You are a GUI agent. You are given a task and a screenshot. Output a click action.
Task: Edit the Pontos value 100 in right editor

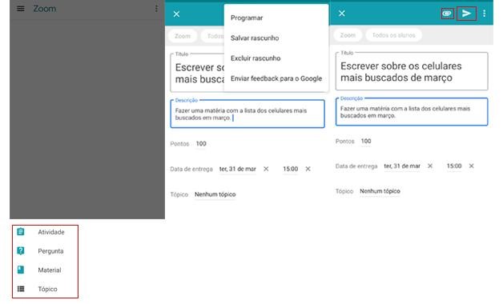[x=366, y=142]
